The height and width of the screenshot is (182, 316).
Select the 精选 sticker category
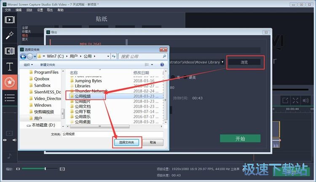pos(25,35)
